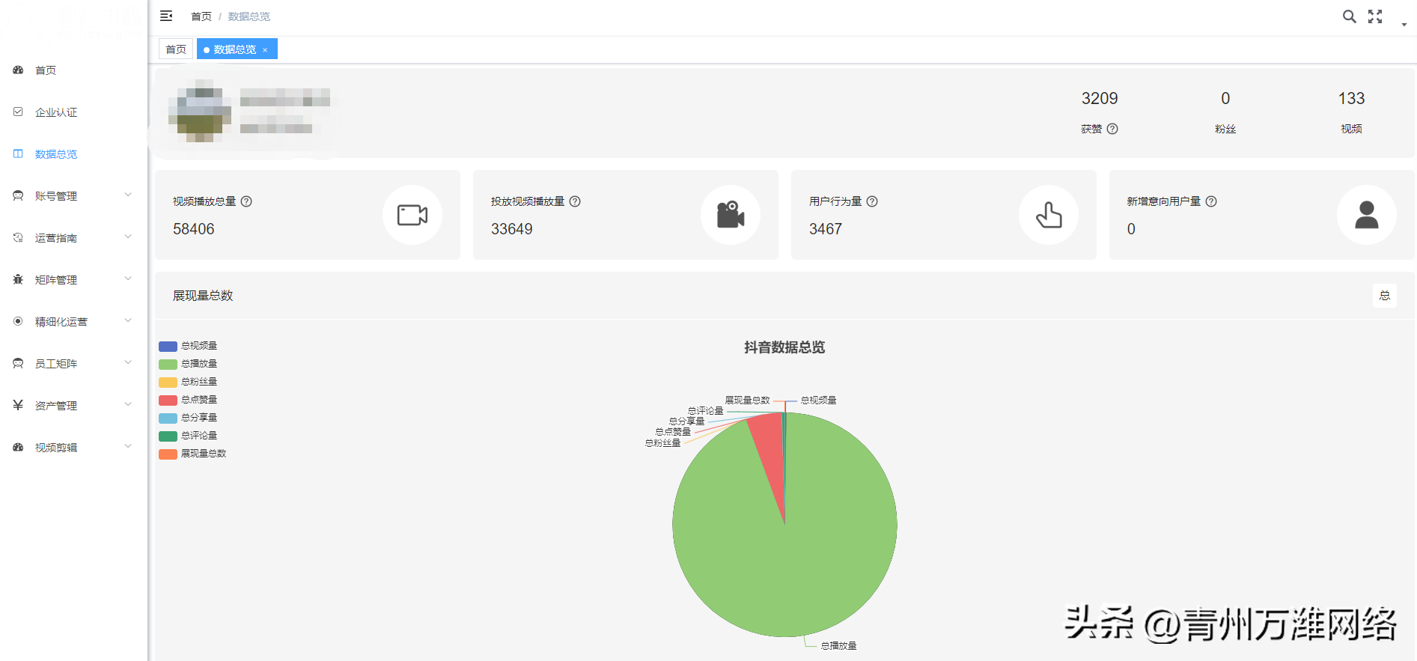The width and height of the screenshot is (1417, 661).
Task: Open 企业认证 in the sidebar
Action: point(56,112)
